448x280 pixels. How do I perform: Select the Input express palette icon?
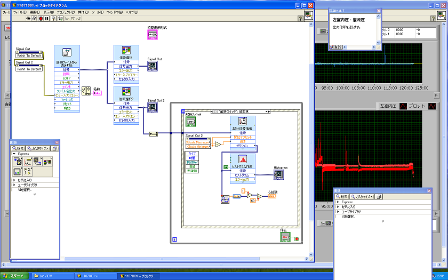(18, 162)
